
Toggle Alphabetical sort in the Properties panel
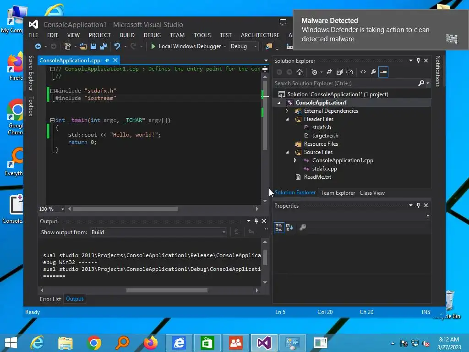pyautogui.click(x=289, y=227)
